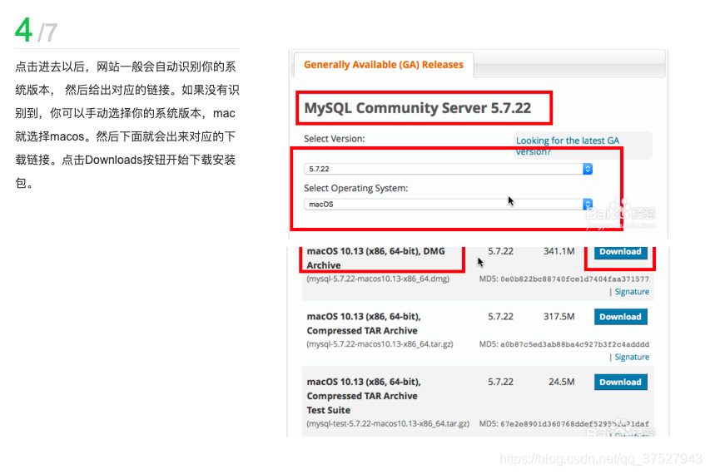
Task: Open Signature link for the DMG Archive
Action: click(632, 292)
